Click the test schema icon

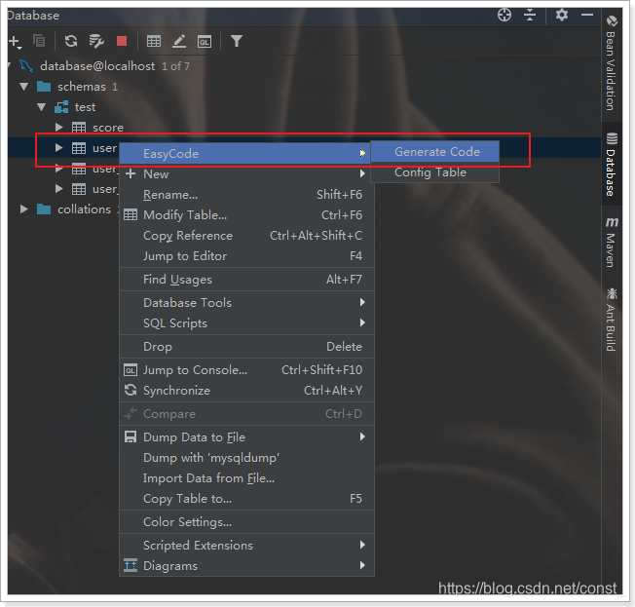[61, 107]
